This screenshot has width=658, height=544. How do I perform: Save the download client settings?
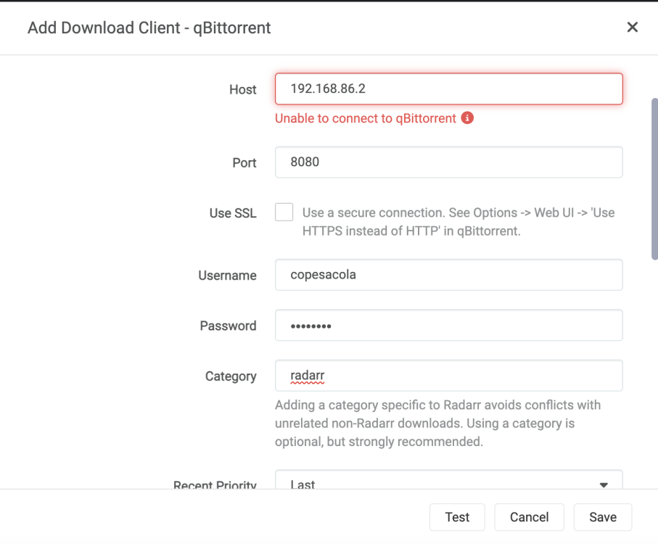(603, 517)
